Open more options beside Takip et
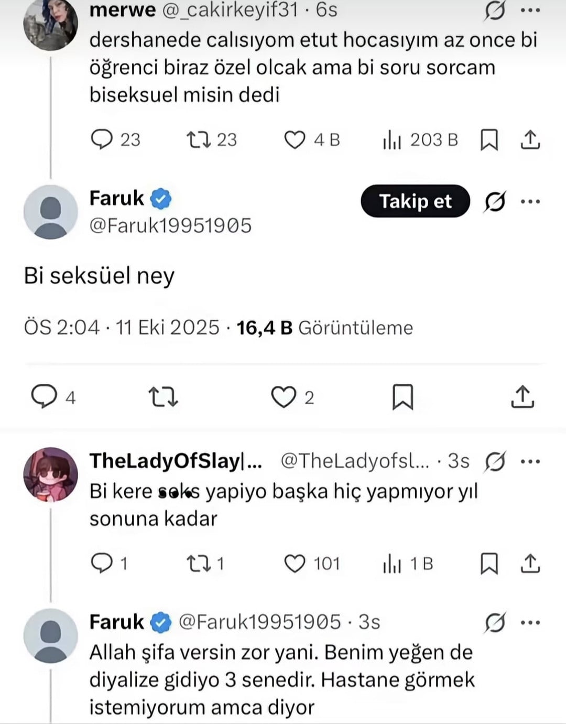566x724 pixels. 530,201
